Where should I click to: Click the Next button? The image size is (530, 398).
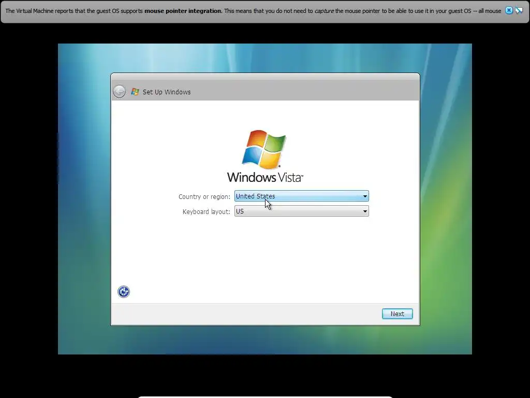(397, 314)
